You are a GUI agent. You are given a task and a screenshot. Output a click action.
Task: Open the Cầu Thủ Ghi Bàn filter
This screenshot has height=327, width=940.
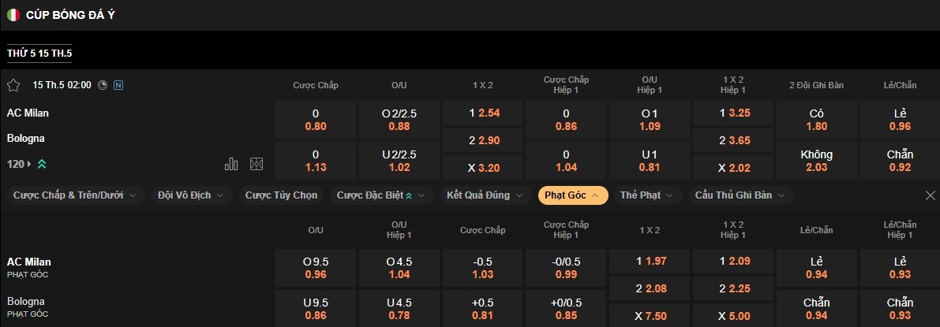(740, 195)
